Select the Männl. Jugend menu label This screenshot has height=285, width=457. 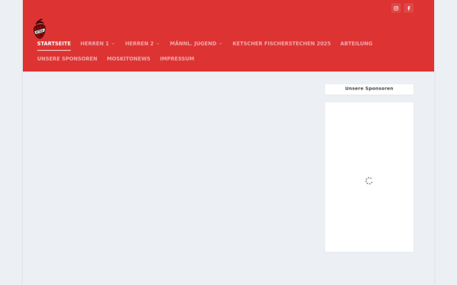(193, 43)
